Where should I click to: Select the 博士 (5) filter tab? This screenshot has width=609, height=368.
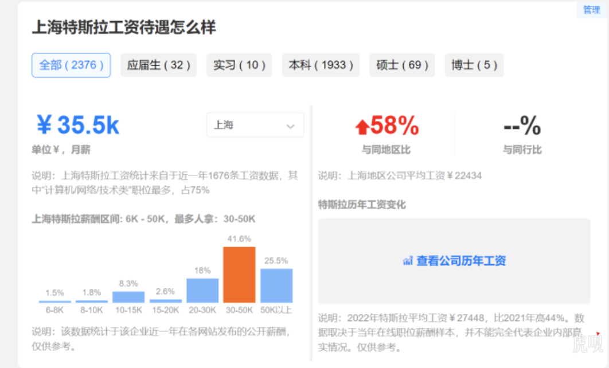[474, 65]
